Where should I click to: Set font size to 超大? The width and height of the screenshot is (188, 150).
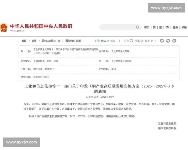click(112, 41)
